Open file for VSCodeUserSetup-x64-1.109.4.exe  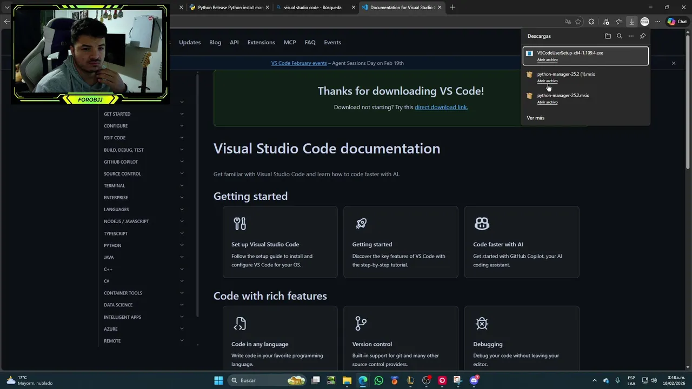coord(547,59)
